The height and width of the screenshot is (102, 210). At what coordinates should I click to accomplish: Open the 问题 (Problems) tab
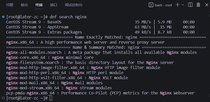[x=10, y=5]
